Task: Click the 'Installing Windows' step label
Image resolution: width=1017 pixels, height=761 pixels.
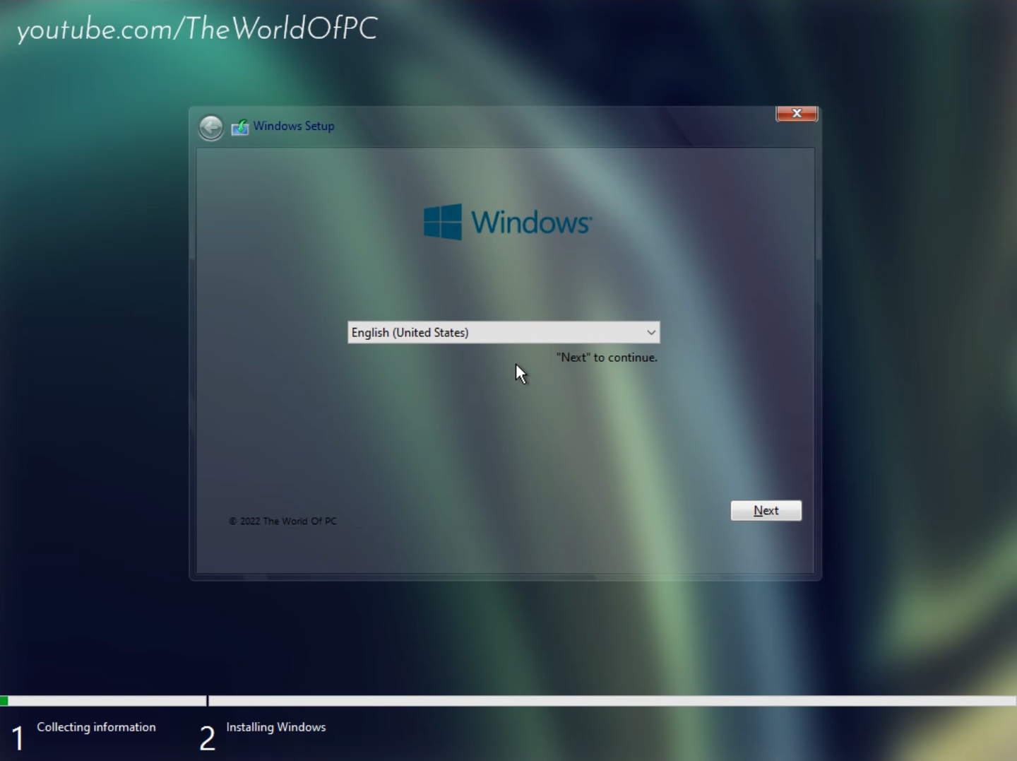Action: [276, 727]
